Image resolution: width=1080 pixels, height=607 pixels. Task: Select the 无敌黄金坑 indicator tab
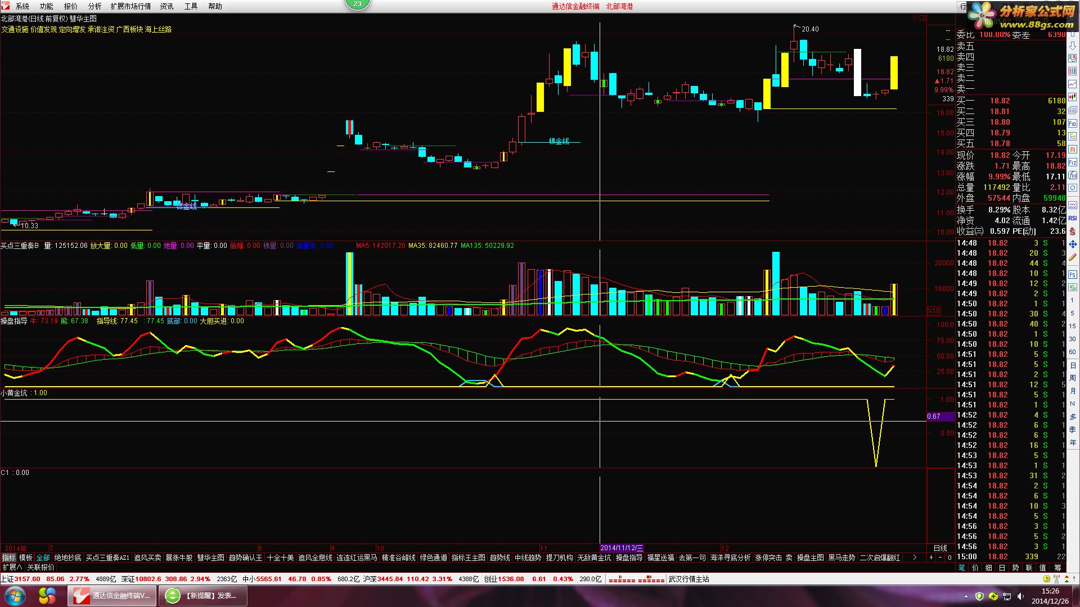click(594, 558)
